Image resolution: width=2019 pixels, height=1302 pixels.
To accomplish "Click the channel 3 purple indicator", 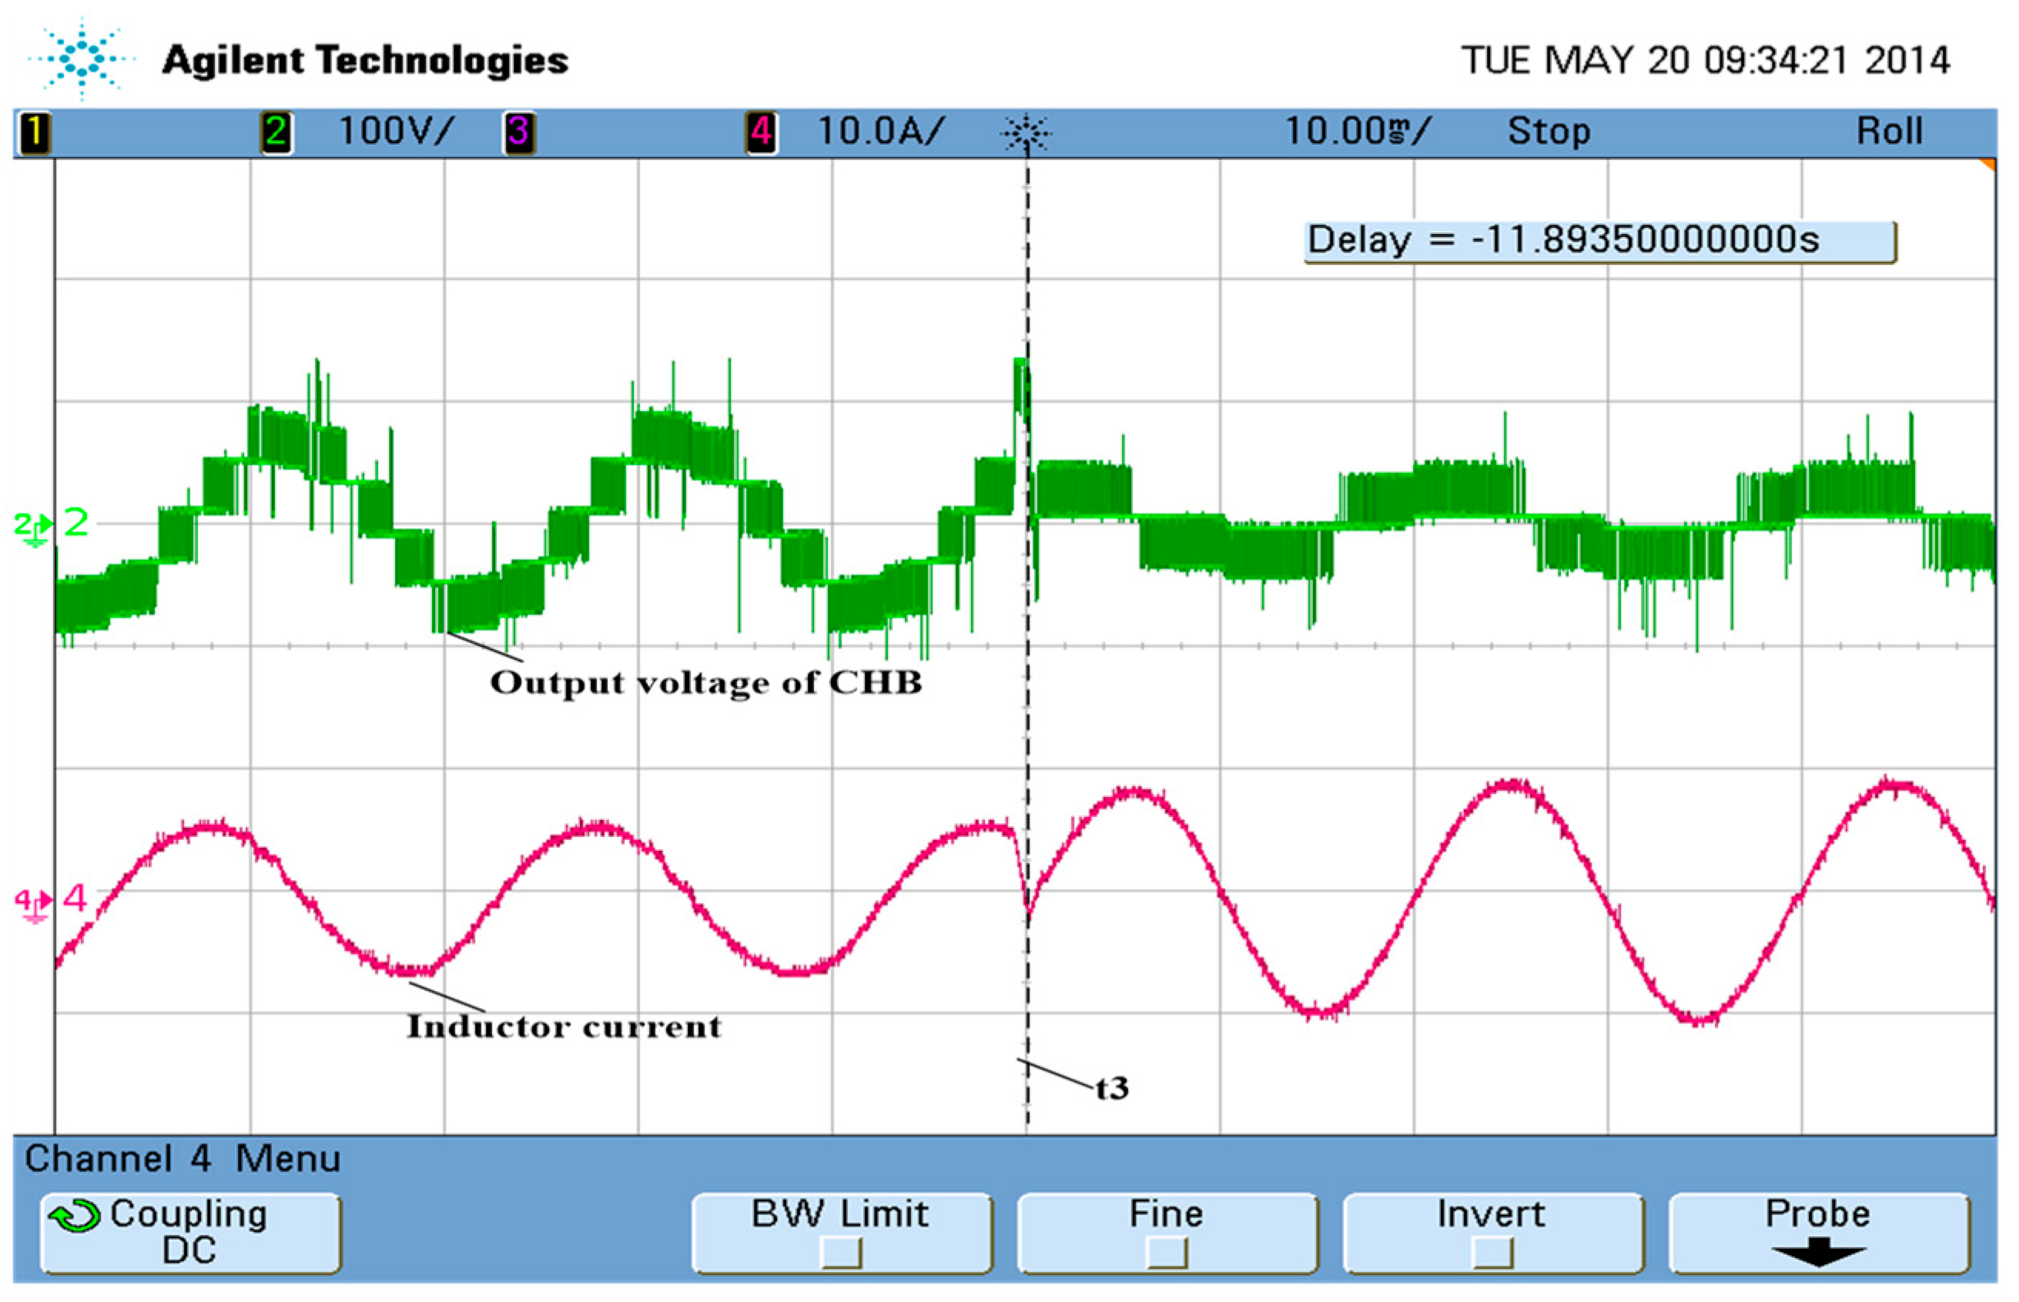I will [518, 133].
